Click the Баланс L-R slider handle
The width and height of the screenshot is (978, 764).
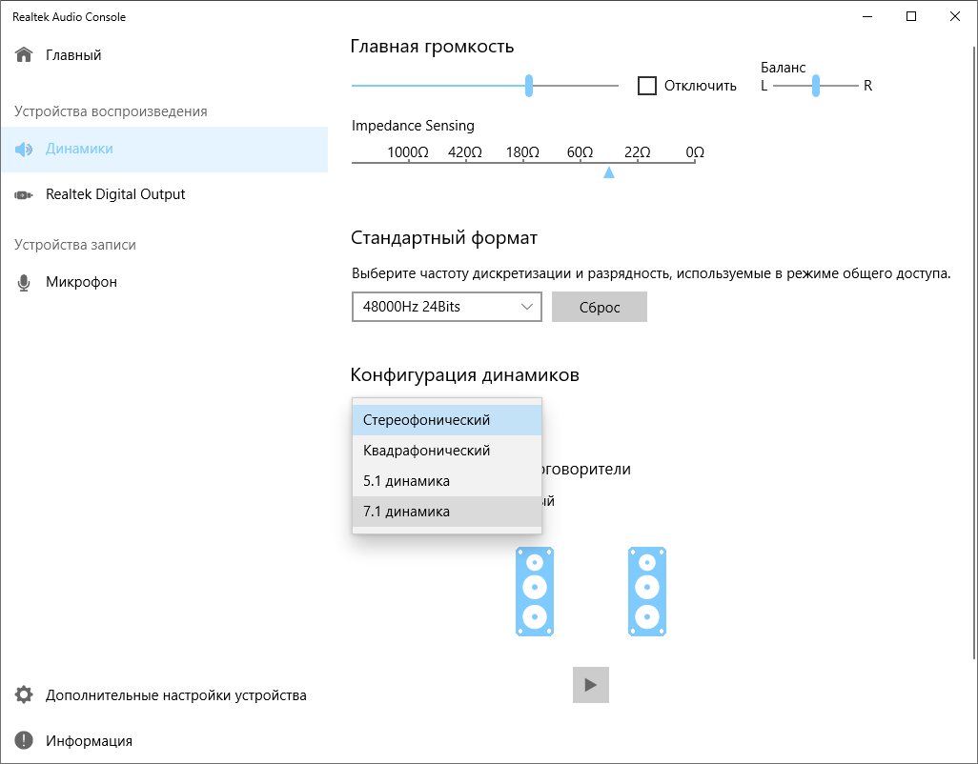[x=816, y=86]
